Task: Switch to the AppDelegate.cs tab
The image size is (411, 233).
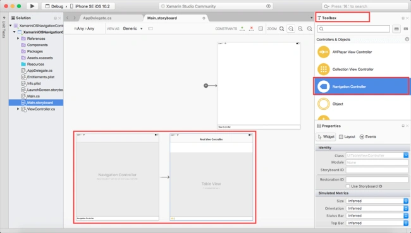Action: point(97,18)
